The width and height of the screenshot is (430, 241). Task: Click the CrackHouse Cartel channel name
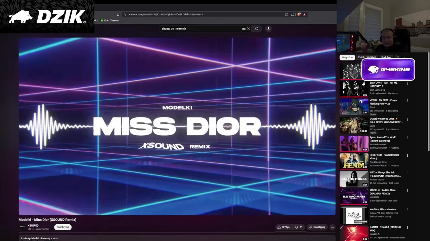tap(379, 162)
